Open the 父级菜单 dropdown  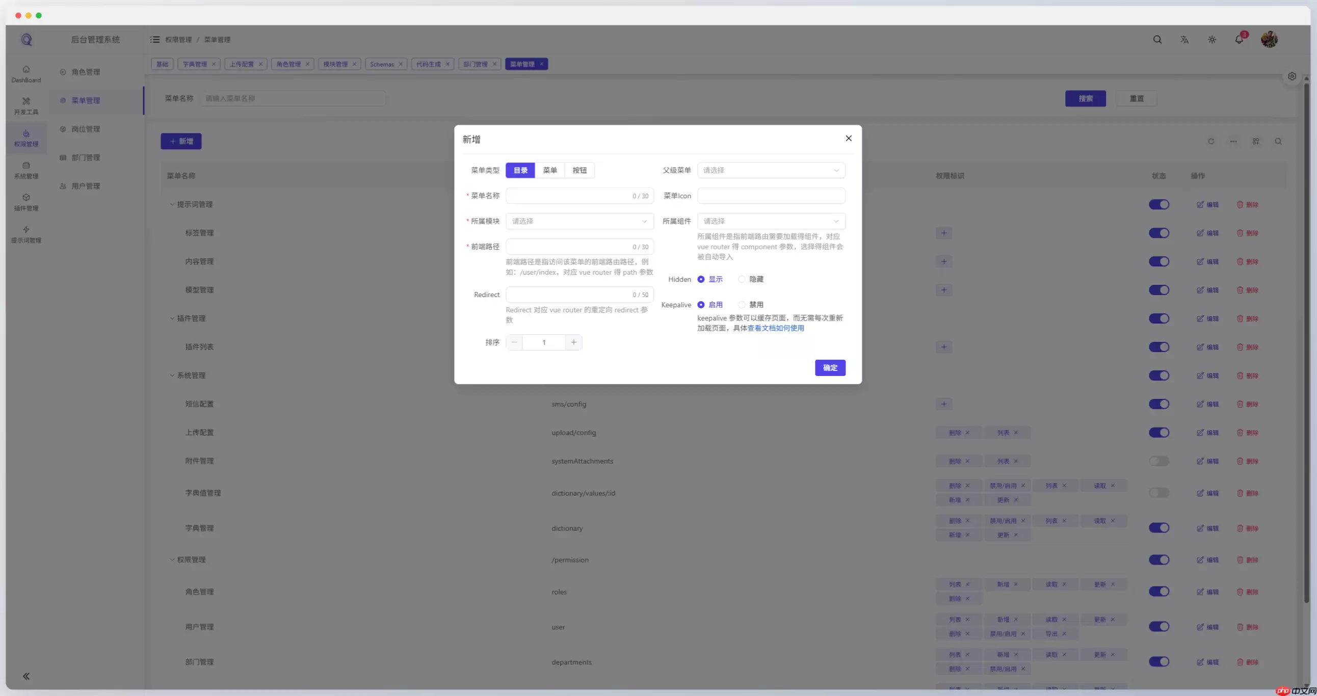click(x=771, y=170)
